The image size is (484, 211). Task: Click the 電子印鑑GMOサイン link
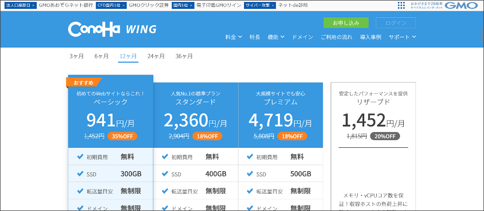219,5
